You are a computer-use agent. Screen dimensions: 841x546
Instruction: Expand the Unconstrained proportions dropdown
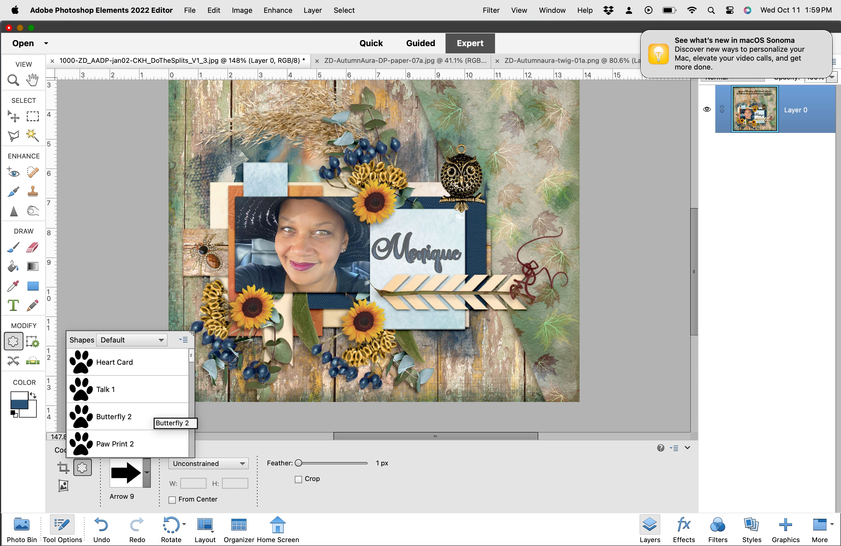(x=209, y=463)
